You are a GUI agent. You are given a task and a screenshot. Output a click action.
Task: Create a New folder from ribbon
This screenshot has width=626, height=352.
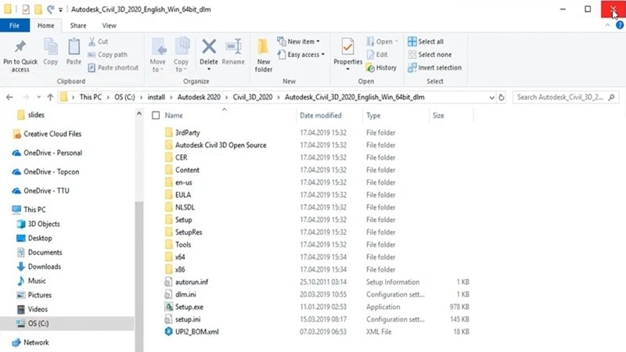click(x=264, y=55)
